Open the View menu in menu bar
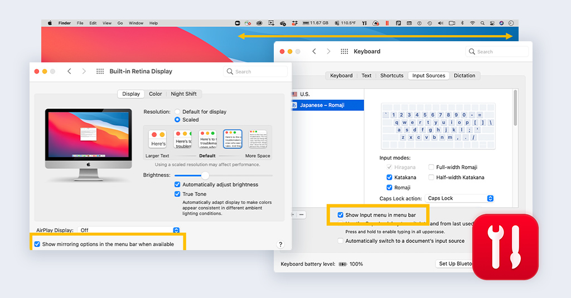571x298 pixels. tap(107, 23)
